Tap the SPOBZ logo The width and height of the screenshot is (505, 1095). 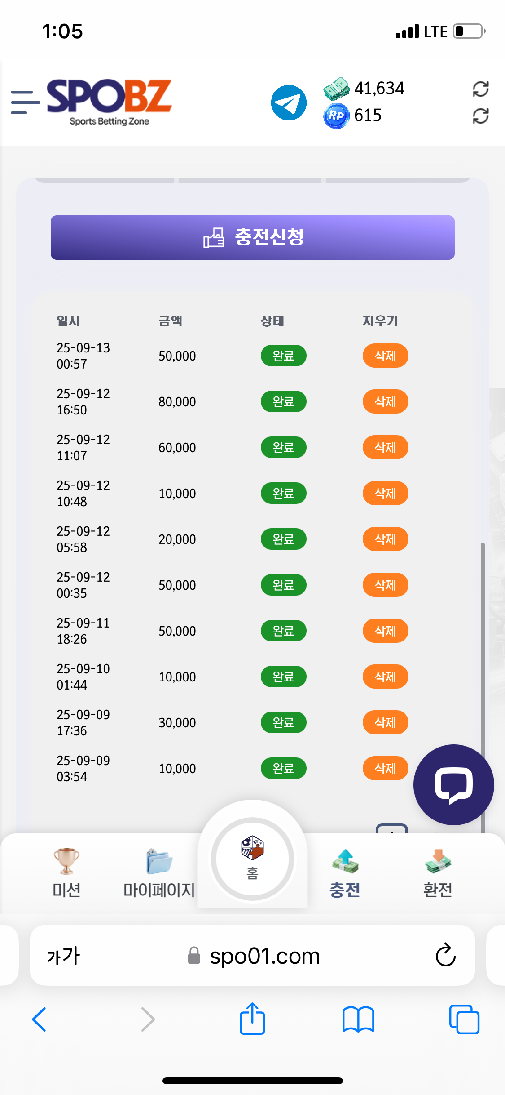109,102
